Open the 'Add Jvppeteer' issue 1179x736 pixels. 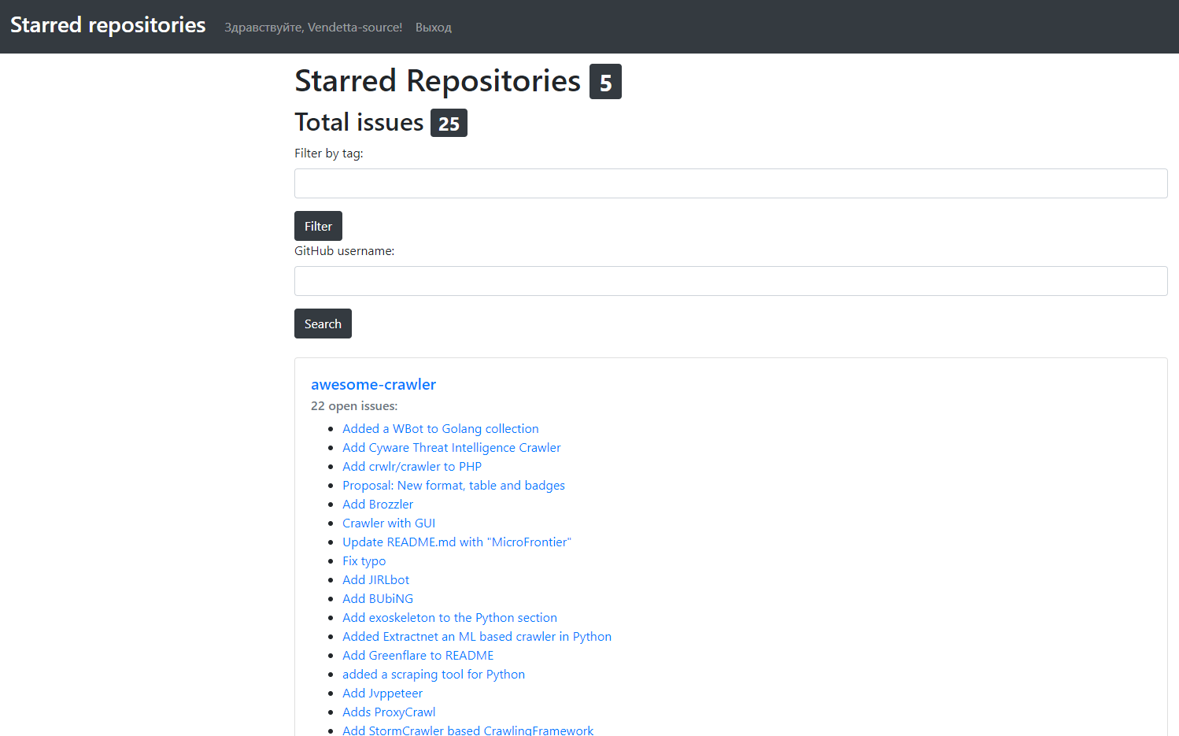tap(383, 693)
